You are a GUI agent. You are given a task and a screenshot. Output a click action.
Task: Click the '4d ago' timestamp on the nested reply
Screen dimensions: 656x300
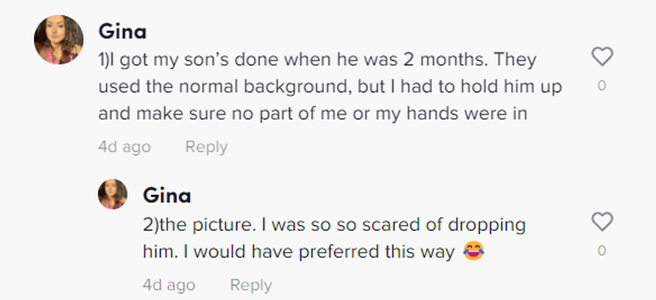(169, 285)
